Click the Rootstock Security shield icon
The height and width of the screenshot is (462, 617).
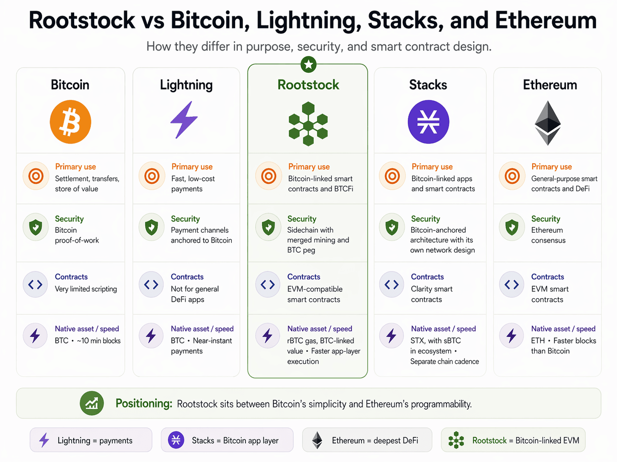tap(268, 227)
